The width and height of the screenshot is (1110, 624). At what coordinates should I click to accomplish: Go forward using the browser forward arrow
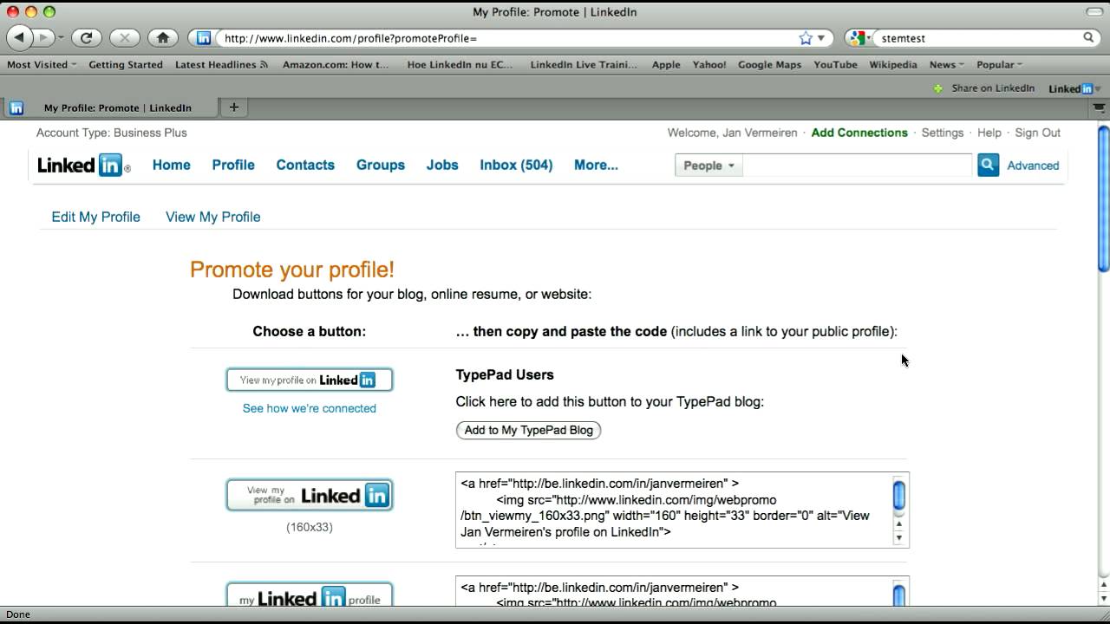42,37
